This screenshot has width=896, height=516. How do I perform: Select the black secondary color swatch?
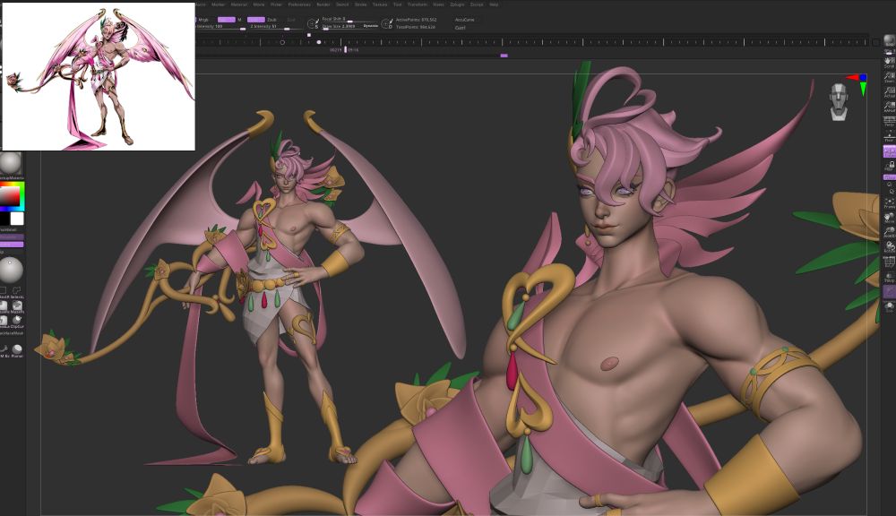4,219
